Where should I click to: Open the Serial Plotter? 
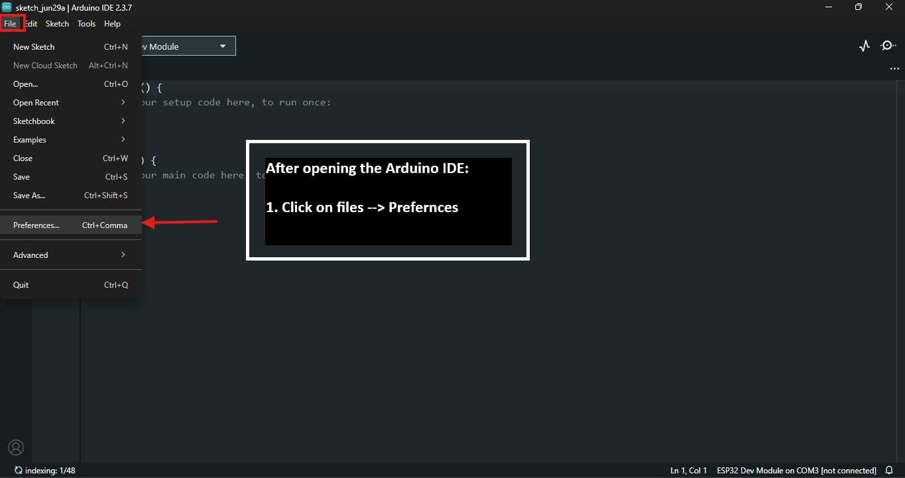point(865,46)
